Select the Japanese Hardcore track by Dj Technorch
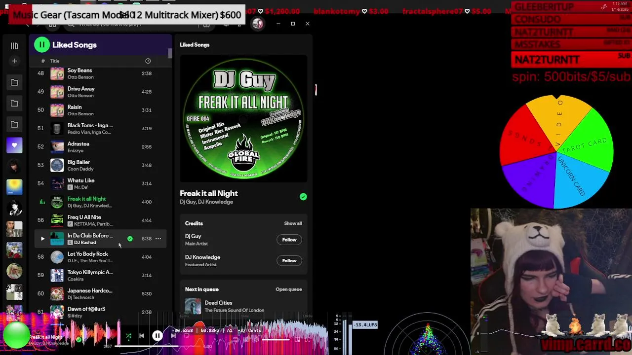This screenshot has width=632, height=355. click(x=100, y=294)
